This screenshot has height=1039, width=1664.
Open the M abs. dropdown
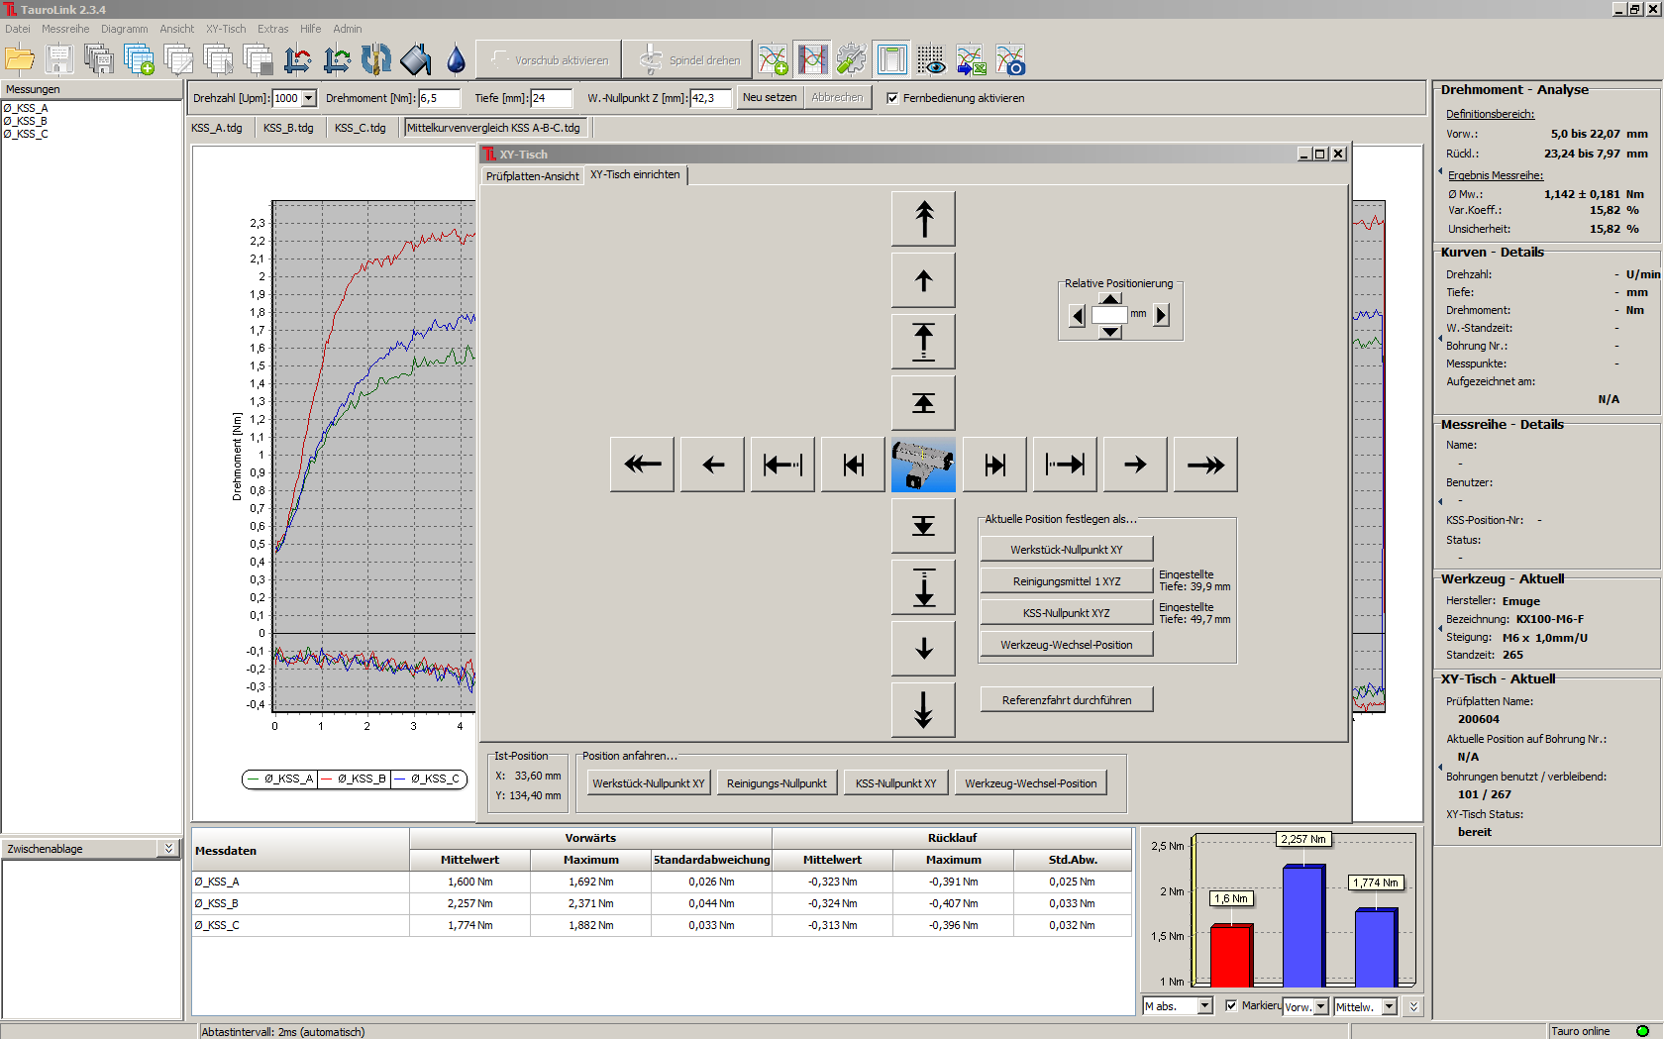click(1204, 1006)
